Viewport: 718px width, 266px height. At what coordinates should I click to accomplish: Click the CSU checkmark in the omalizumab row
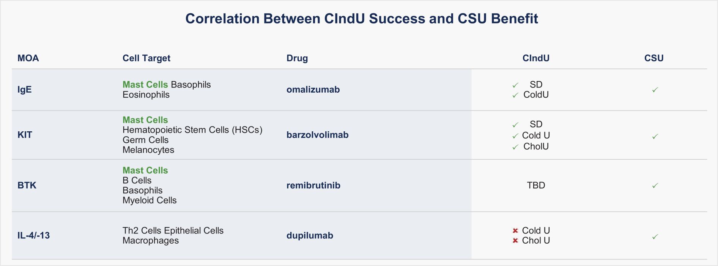coord(655,90)
